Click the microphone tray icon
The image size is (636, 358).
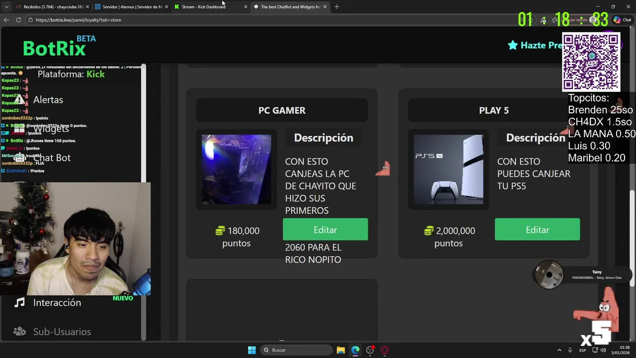[570, 350]
